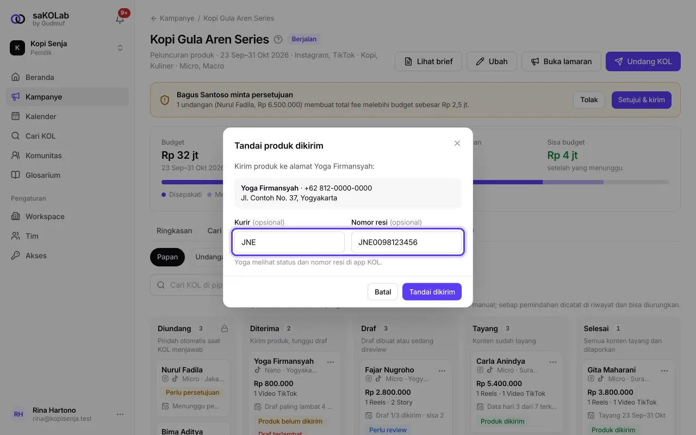696x435 pixels.
Task: Close the Tandai produk dikirim dialog
Action: [x=457, y=144]
